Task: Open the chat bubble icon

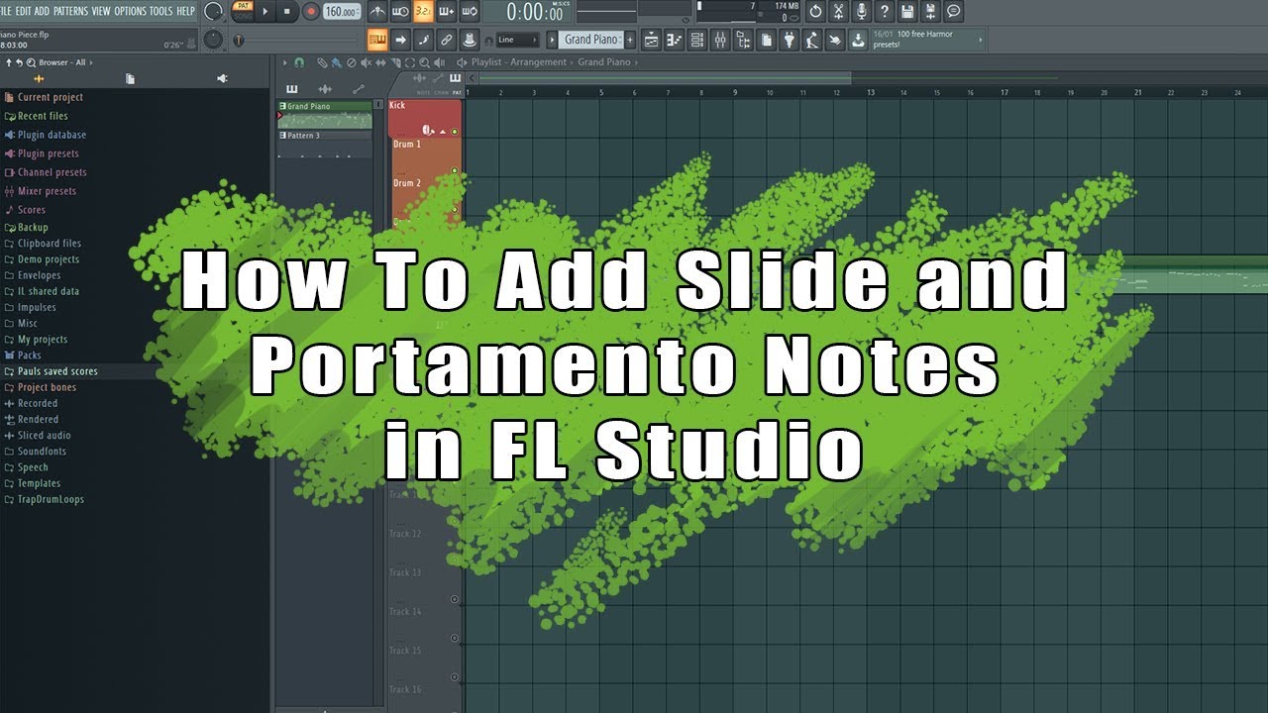Action: [954, 12]
